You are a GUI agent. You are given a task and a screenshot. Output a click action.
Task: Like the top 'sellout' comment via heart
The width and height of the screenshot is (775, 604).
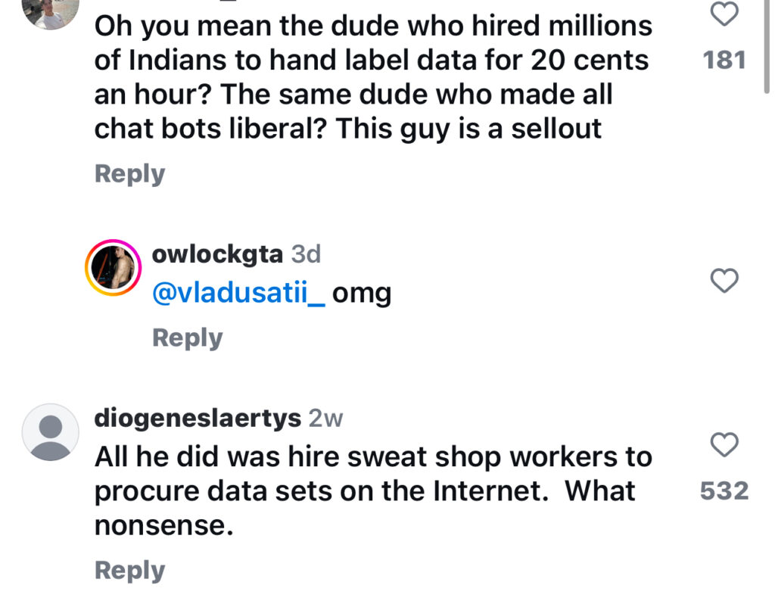(725, 14)
